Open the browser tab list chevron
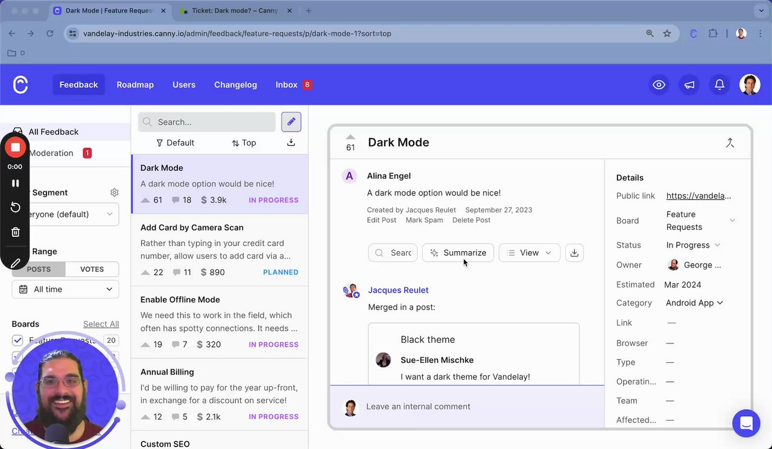Screen dimensions: 772x449 click(x=761, y=11)
